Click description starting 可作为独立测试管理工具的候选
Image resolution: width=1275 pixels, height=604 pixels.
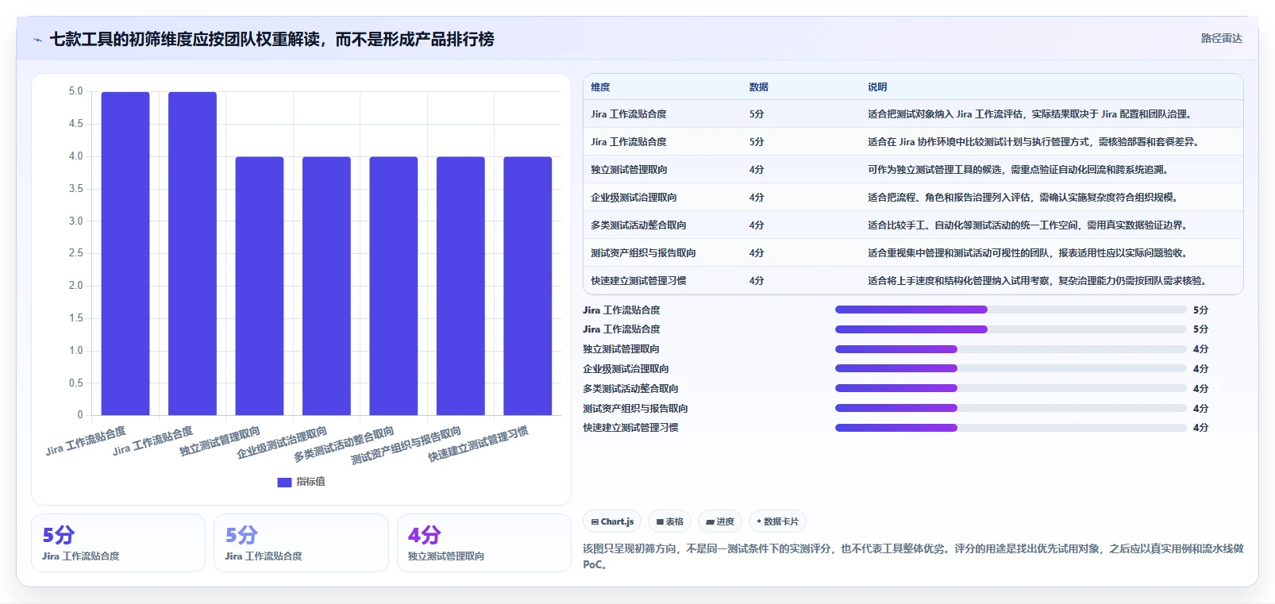[1018, 170]
